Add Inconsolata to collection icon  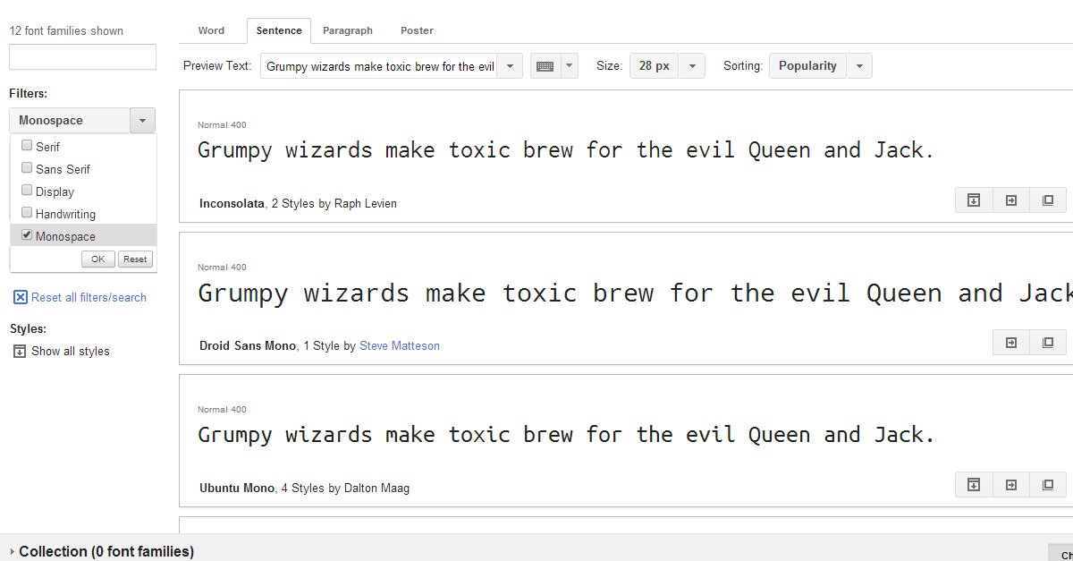coord(1048,200)
